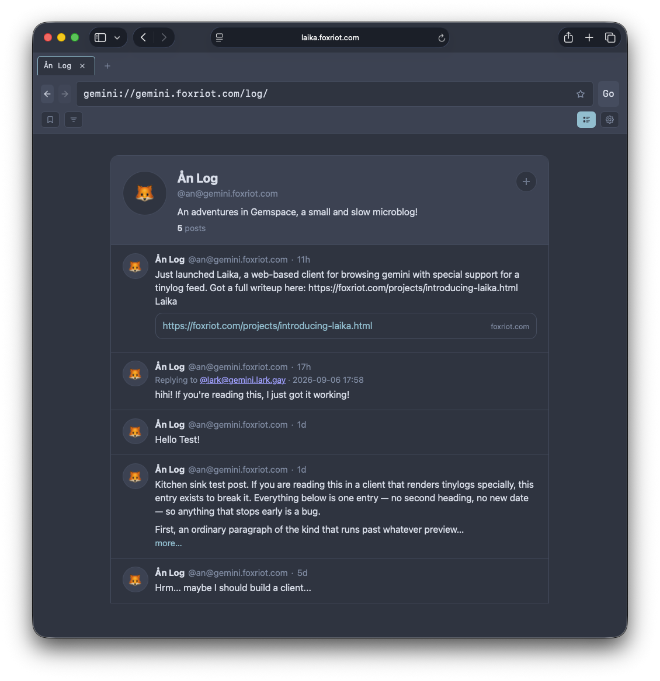The width and height of the screenshot is (660, 681).
Task: Open the Safari Share button
Action: pos(568,38)
